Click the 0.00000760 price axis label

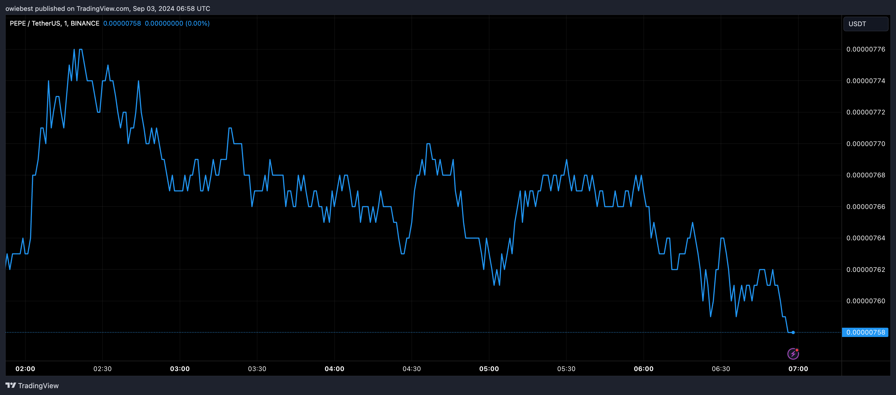pyautogui.click(x=866, y=301)
